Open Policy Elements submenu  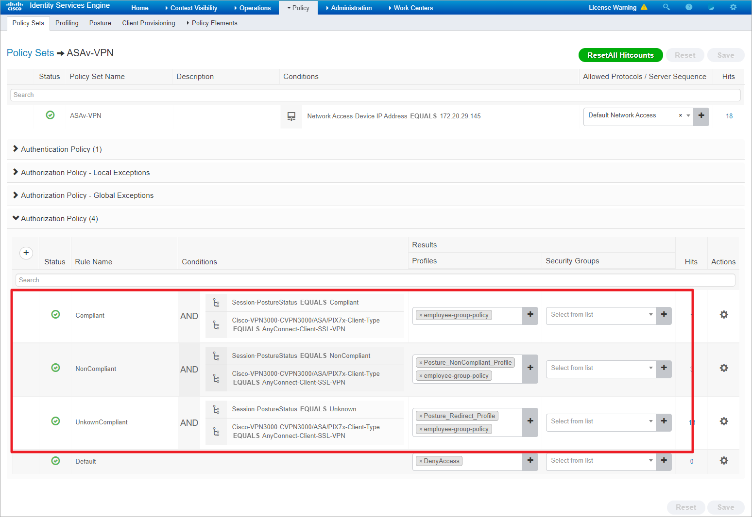click(212, 23)
